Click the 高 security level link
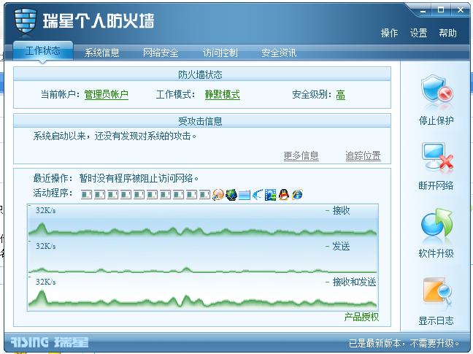Image resolution: width=473 pixels, height=354 pixels. (x=341, y=95)
